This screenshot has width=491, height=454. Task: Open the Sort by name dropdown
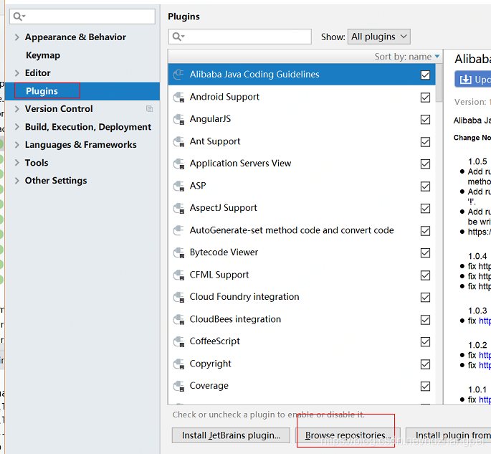pos(407,57)
